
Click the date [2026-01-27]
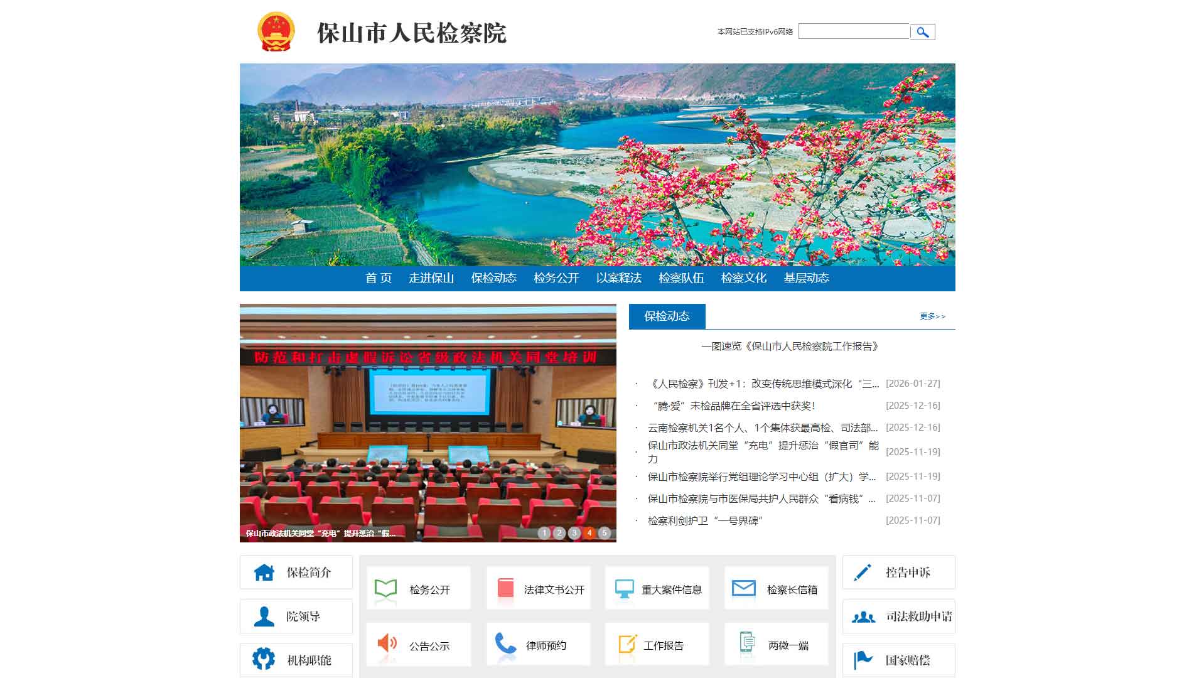913,384
